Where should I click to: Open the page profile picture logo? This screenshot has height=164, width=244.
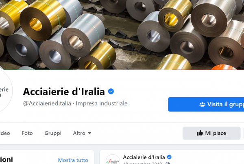[4, 91]
